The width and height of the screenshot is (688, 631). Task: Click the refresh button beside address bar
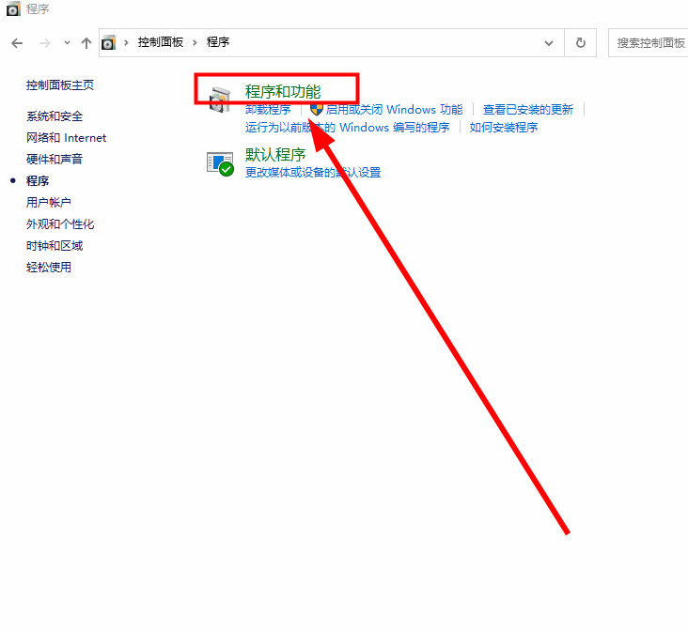coord(580,43)
